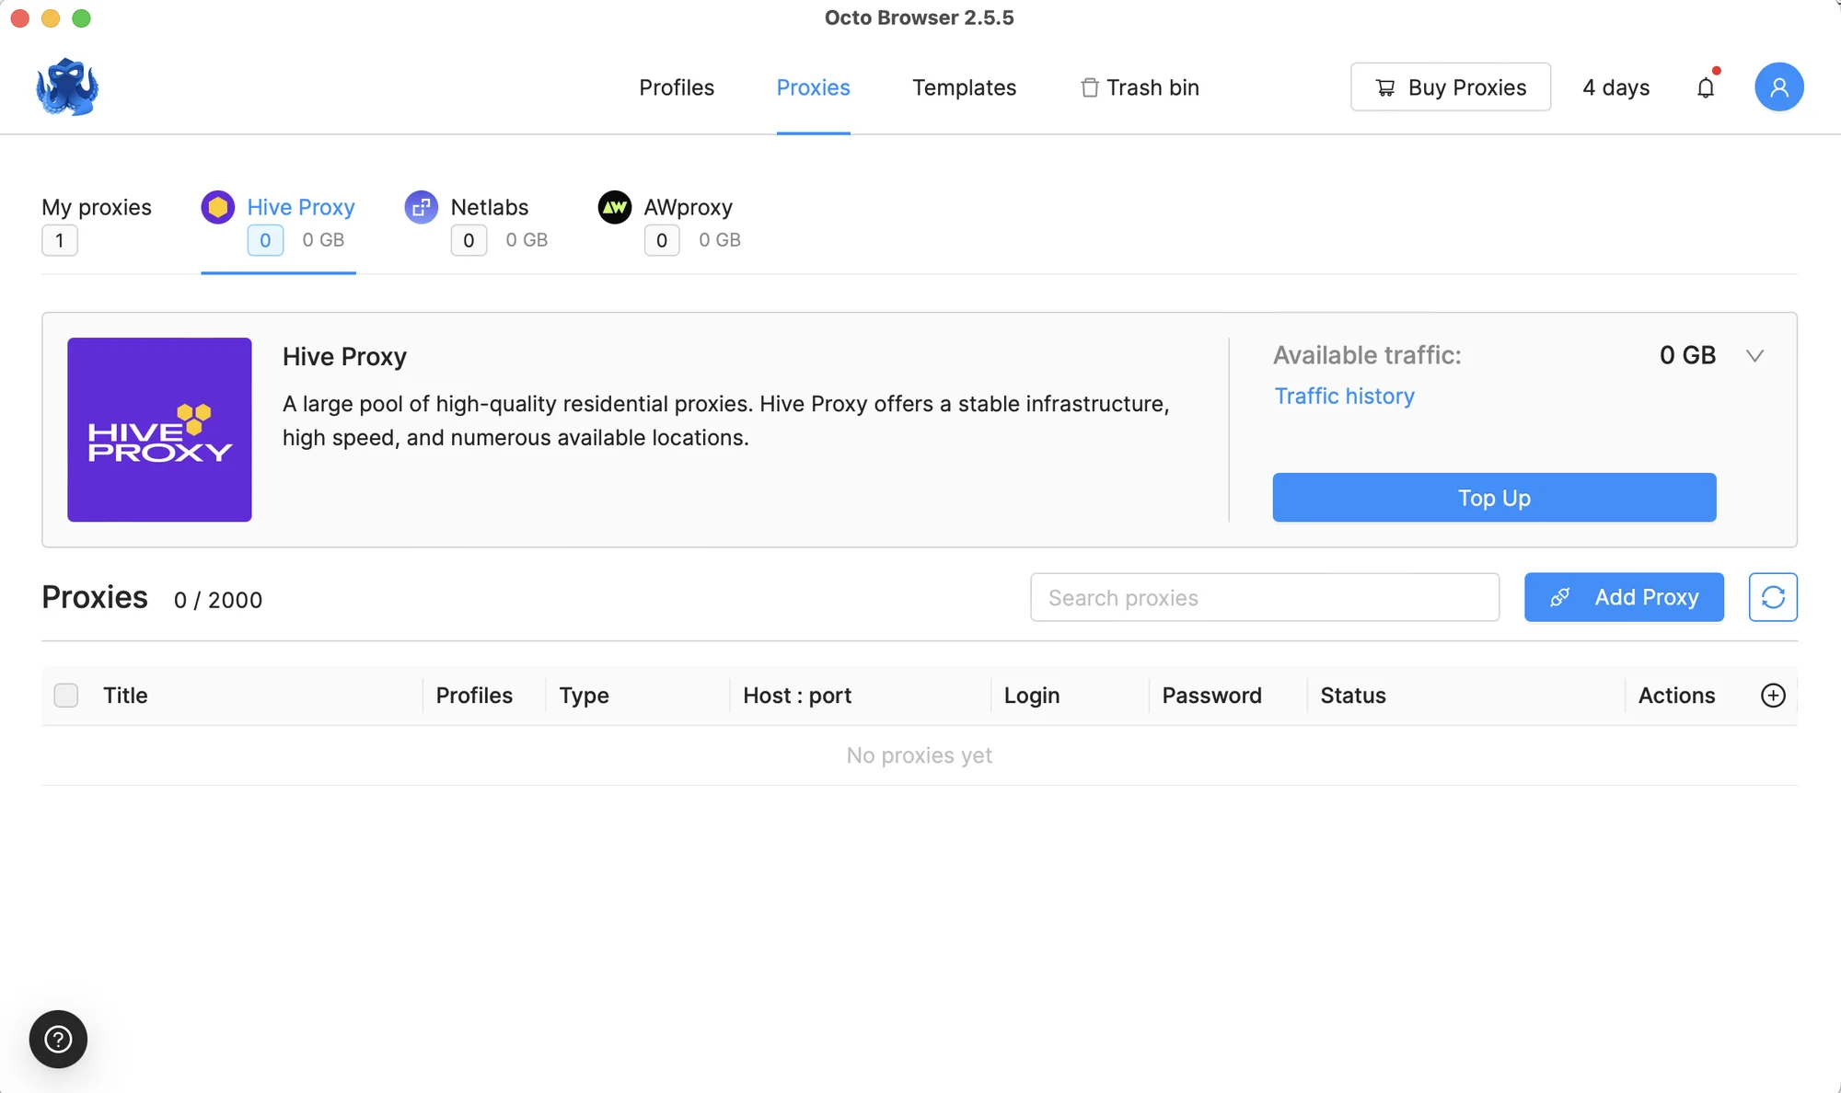
Task: Expand the add column plus icon
Action: click(1772, 694)
